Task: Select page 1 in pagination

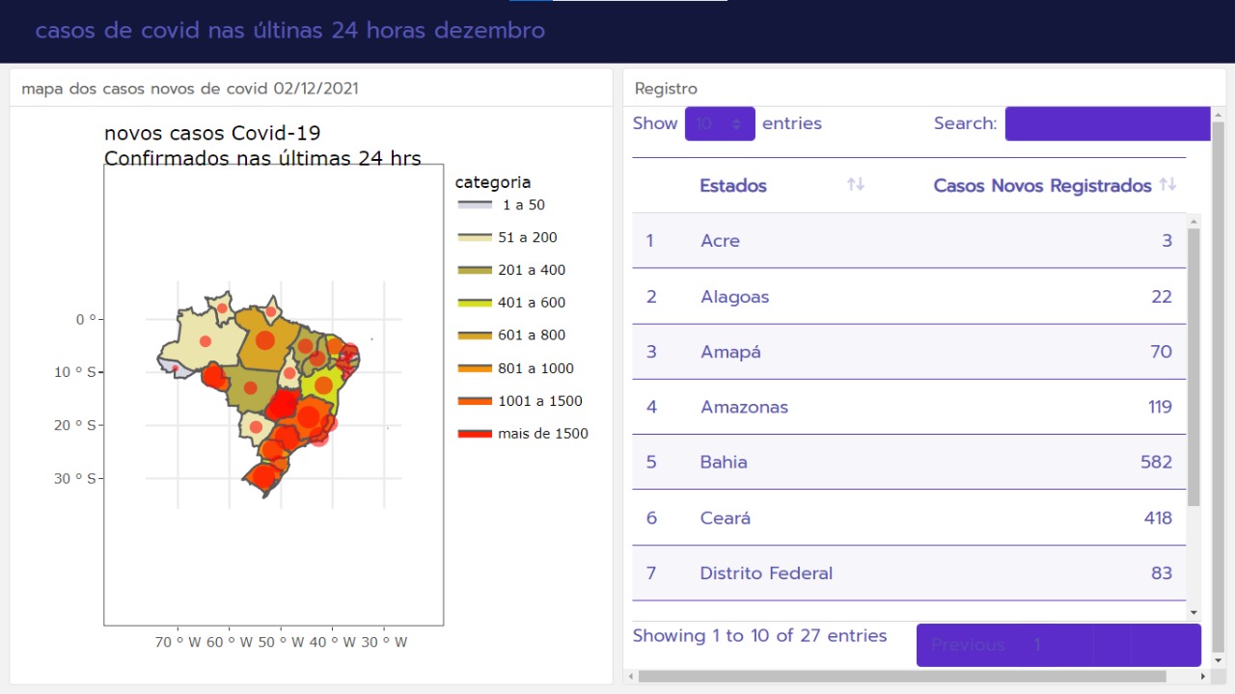Action: [1037, 645]
